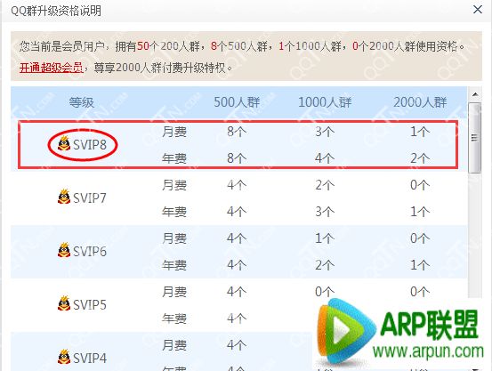Click SVIP6 月费 2000人群 value 0个
Image resolution: width=492 pixels, height=371 pixels.
coord(420,238)
